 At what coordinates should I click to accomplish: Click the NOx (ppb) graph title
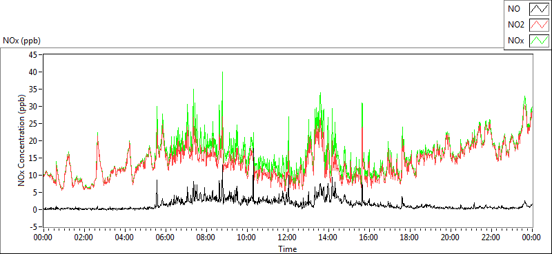click(22, 41)
